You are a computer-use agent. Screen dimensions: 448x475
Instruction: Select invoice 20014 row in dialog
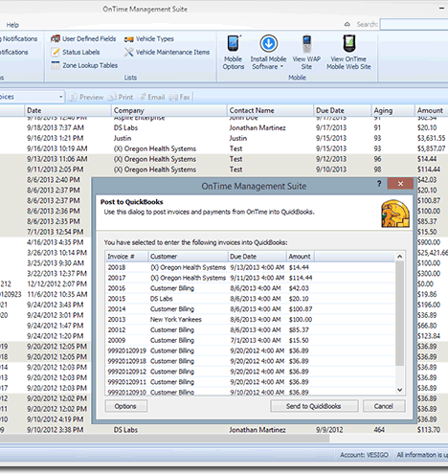click(251, 309)
